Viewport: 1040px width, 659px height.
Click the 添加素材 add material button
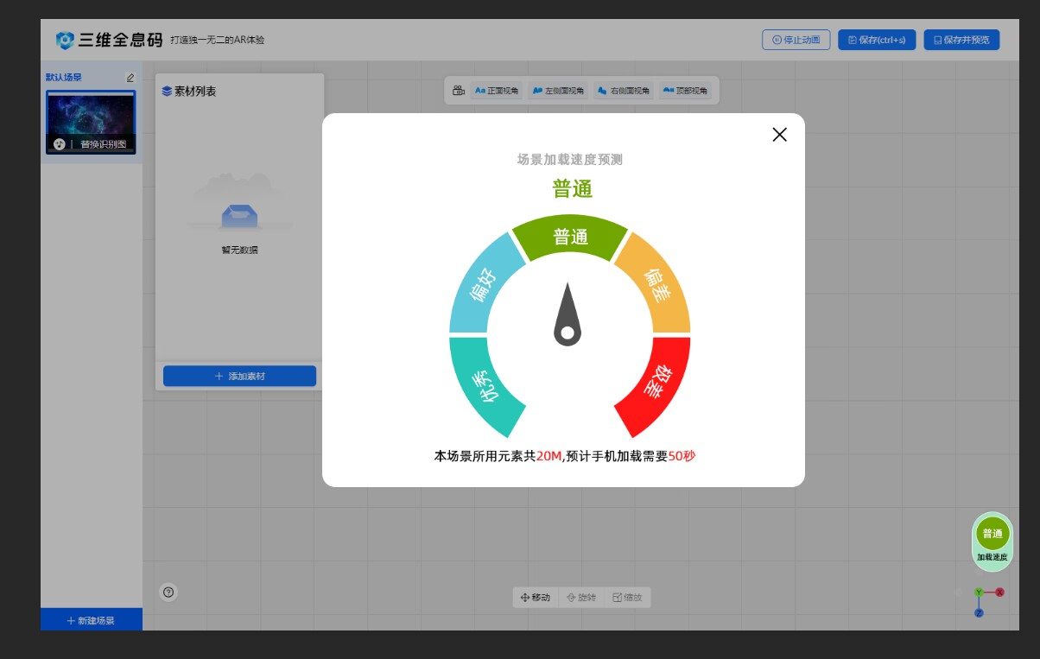click(239, 377)
